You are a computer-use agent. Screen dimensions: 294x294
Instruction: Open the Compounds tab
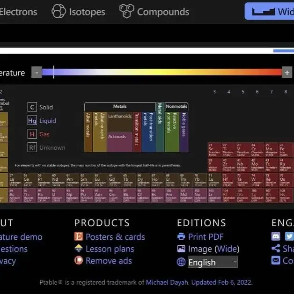(154, 12)
